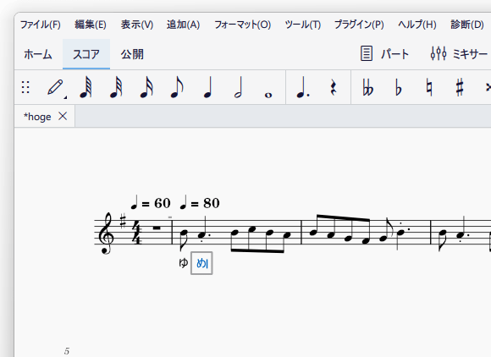Select the key signature sharp

123,220
